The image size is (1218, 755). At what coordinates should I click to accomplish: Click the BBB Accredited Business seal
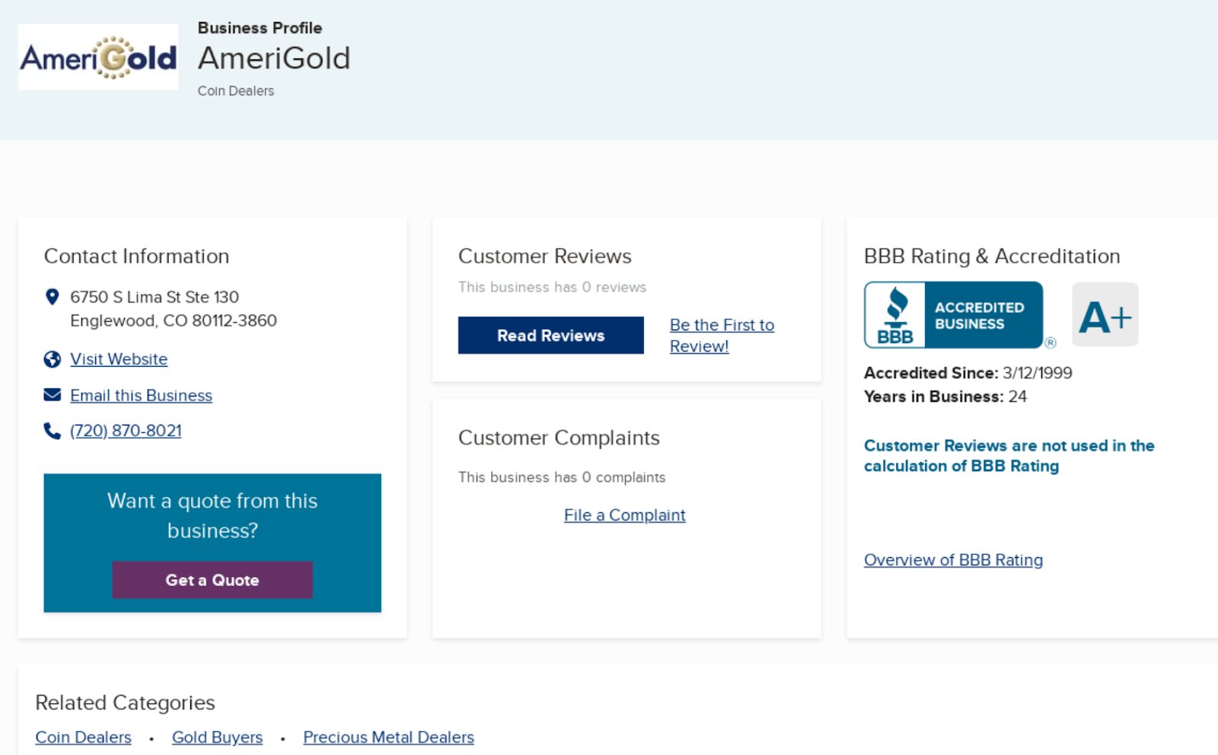click(x=954, y=315)
